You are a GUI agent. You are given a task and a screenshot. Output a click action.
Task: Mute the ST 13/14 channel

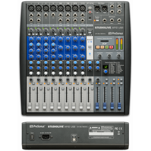coord(92,84)
